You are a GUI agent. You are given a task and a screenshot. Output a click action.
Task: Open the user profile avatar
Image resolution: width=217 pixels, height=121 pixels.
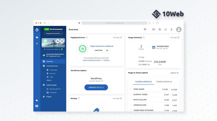[x=179, y=29]
